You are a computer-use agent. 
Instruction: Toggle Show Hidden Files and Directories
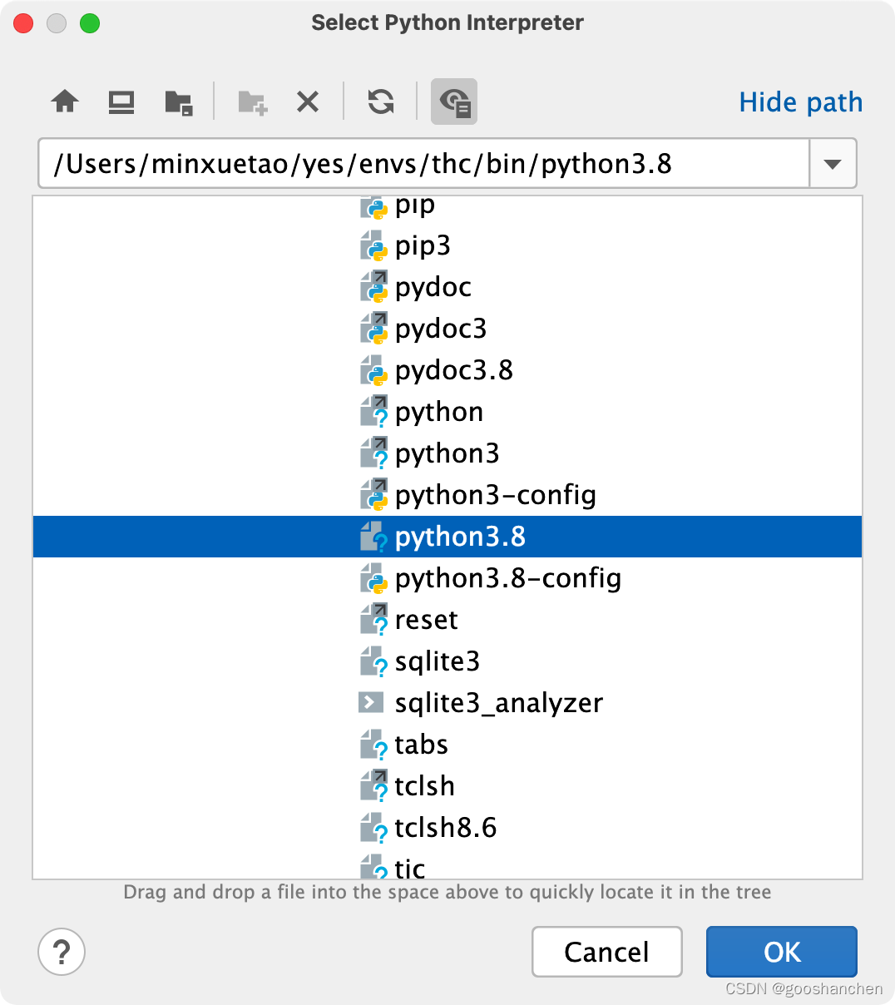[x=454, y=101]
